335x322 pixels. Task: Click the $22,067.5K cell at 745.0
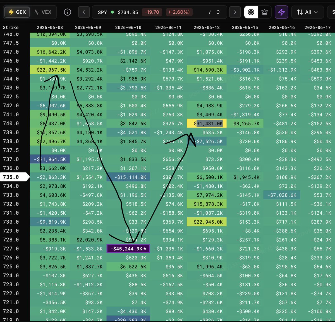[x=50, y=70]
